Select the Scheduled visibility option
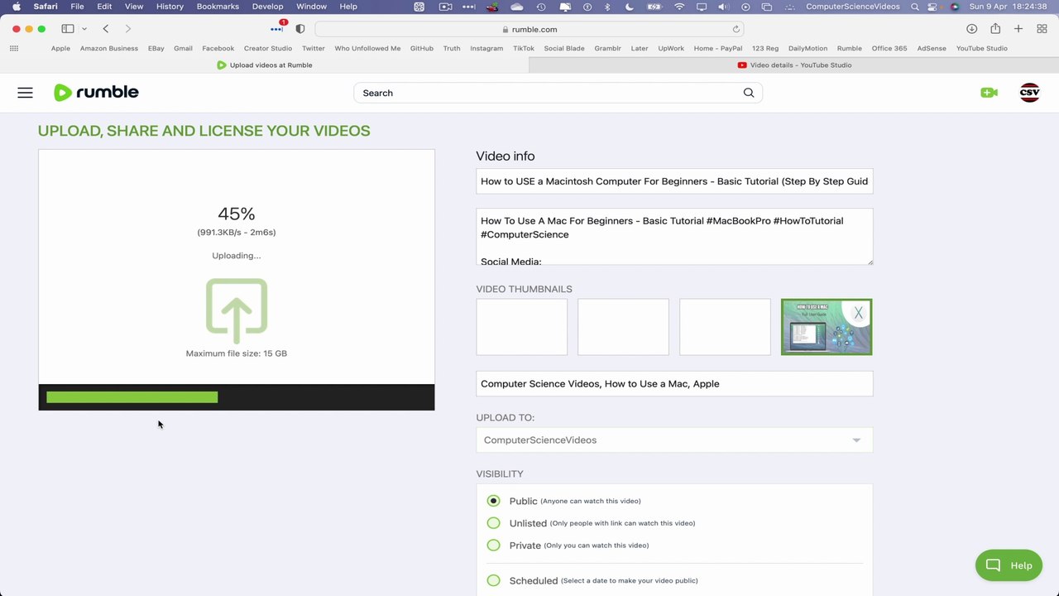 tap(494, 581)
